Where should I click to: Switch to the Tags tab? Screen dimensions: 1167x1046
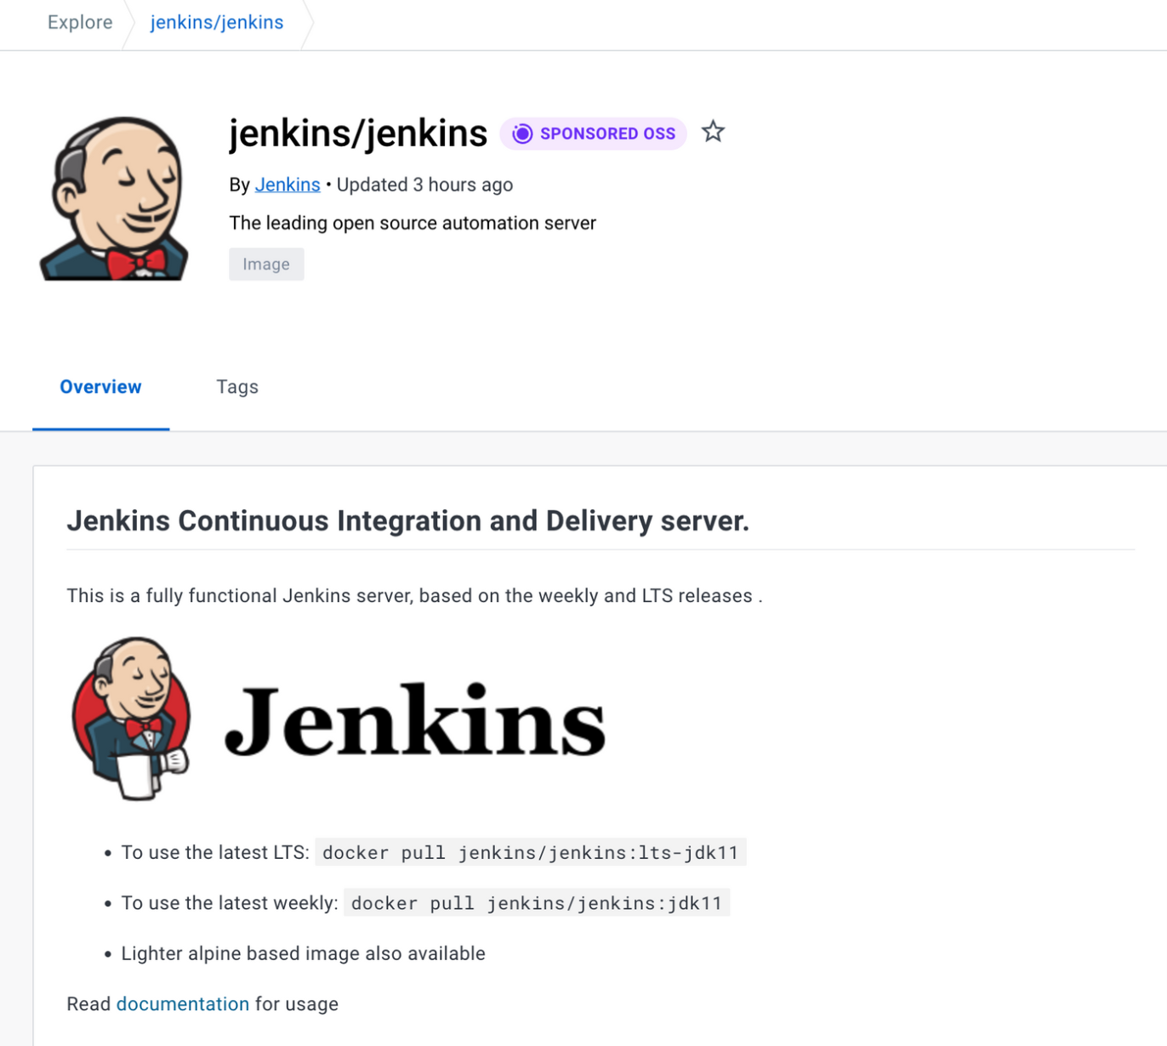237,387
